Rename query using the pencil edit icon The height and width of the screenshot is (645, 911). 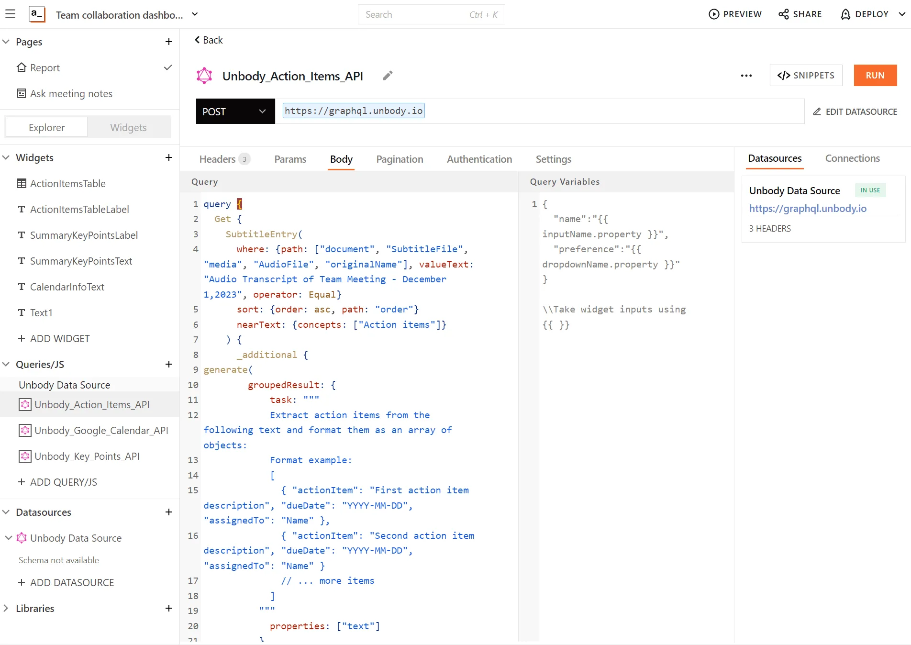tap(388, 75)
